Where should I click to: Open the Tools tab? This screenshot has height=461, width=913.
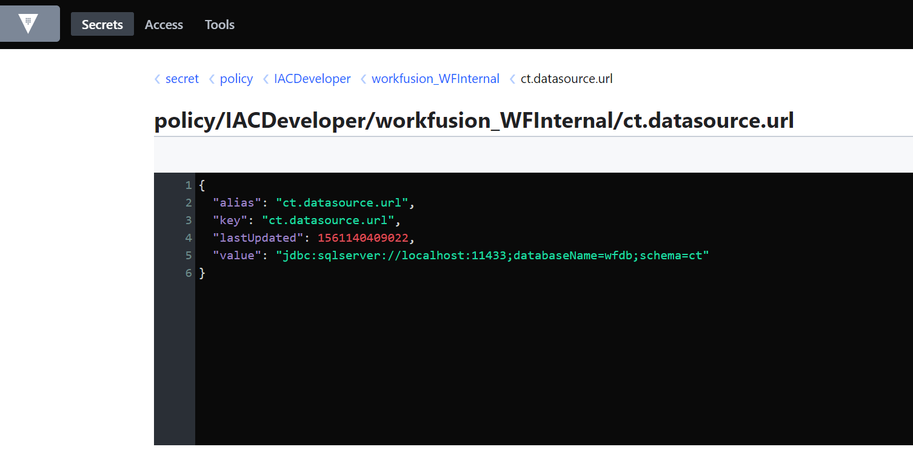219,24
